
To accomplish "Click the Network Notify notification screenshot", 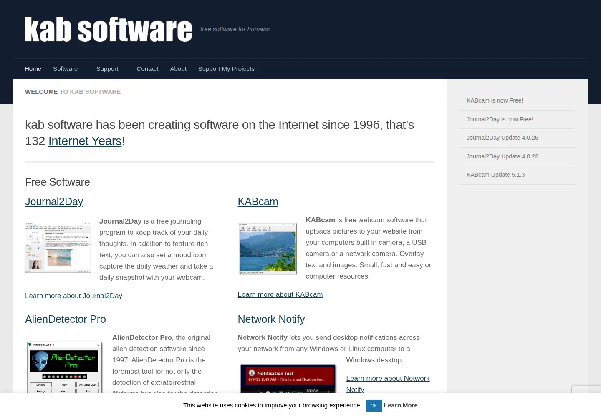I will pyautogui.click(x=288, y=379).
